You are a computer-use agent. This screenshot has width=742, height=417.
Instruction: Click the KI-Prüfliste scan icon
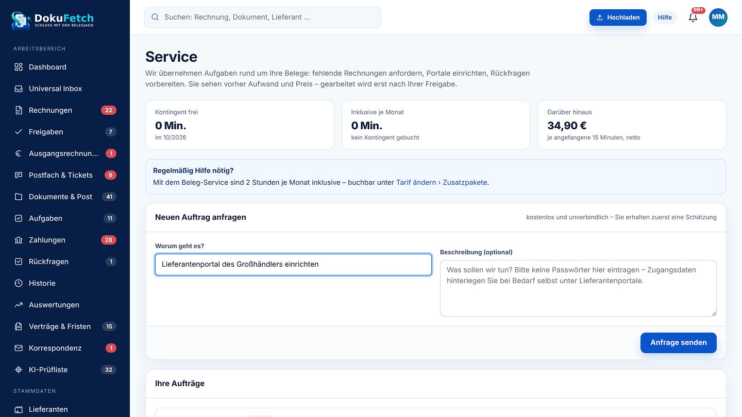tap(19, 370)
